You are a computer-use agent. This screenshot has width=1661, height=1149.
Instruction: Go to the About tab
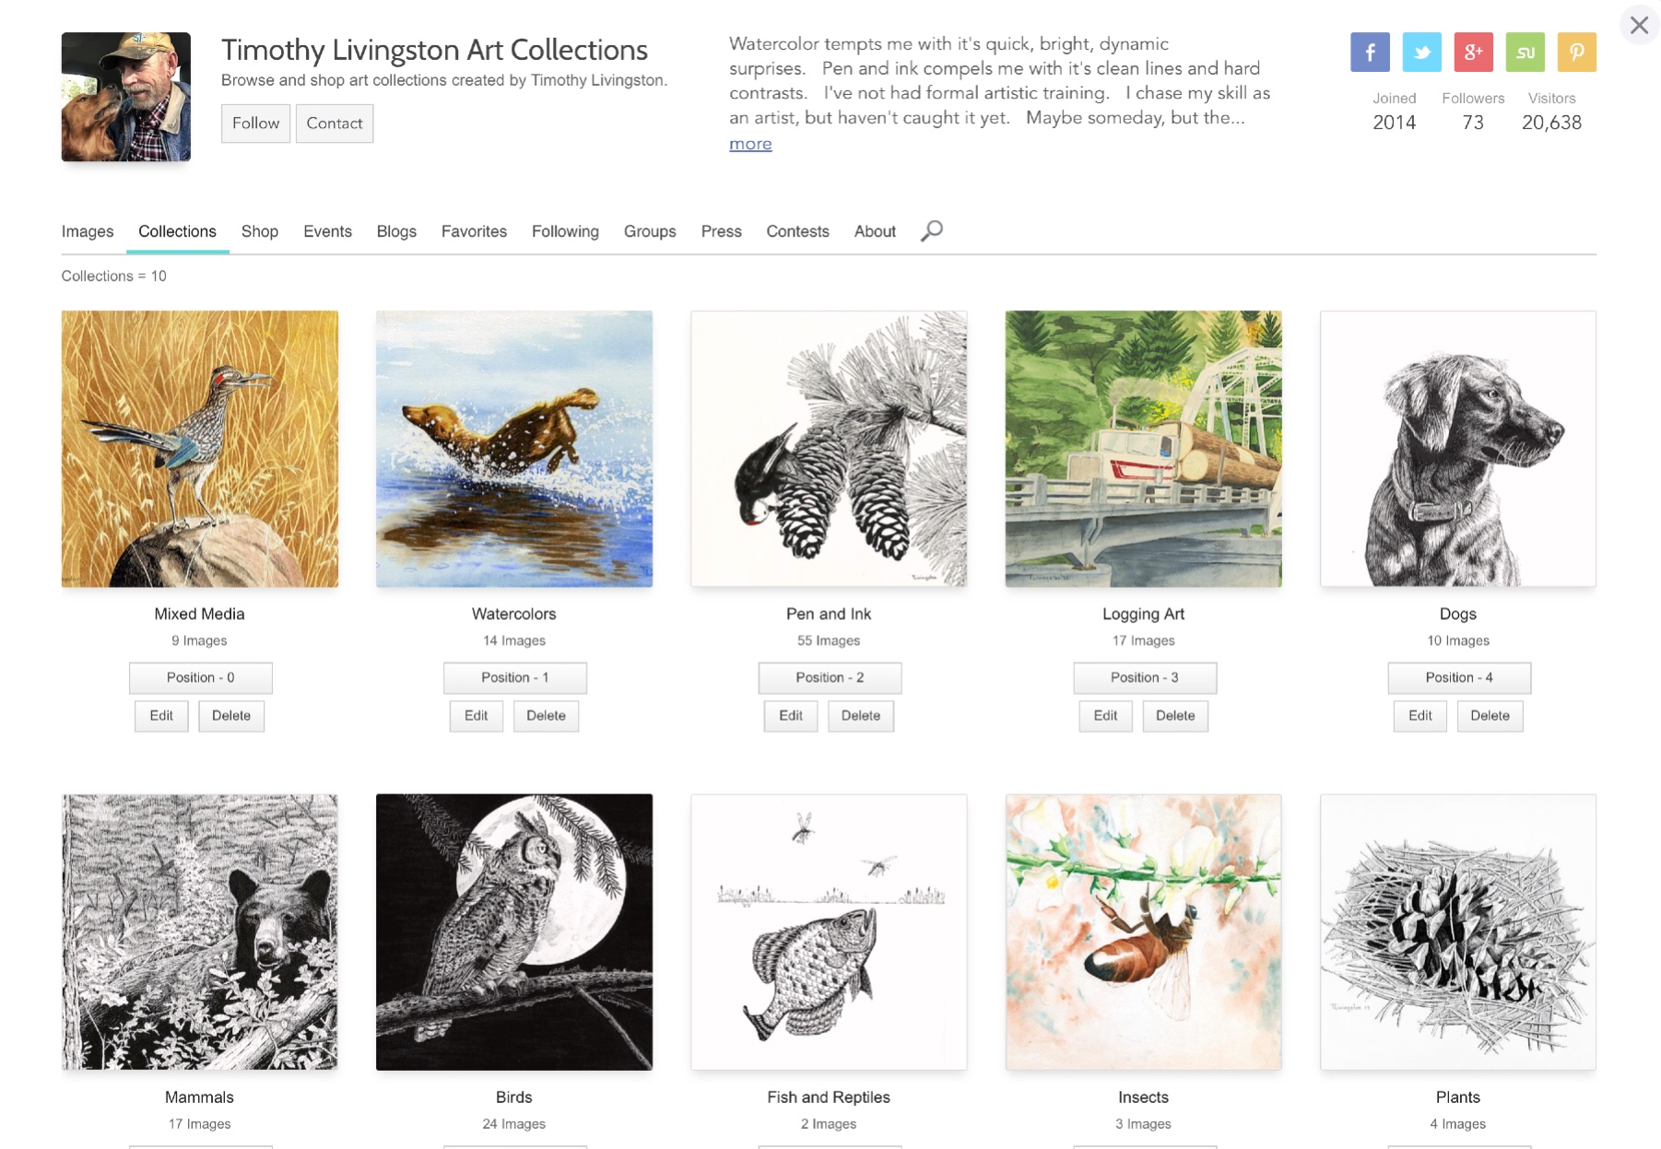point(874,231)
